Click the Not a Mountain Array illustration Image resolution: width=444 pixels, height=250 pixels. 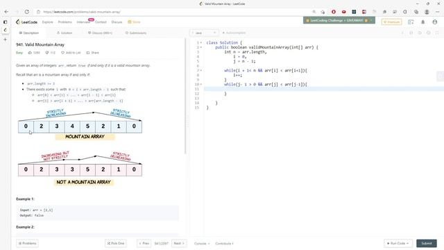pyautogui.click(x=80, y=168)
